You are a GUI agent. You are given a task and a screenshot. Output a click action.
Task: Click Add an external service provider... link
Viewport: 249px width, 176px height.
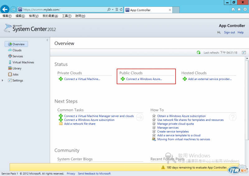click(210, 79)
